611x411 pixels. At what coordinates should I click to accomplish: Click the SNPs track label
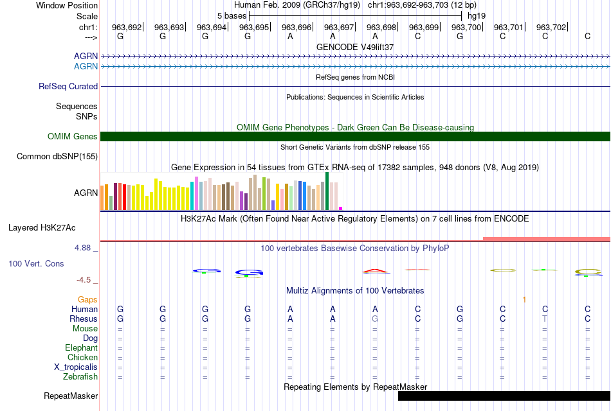point(87,116)
